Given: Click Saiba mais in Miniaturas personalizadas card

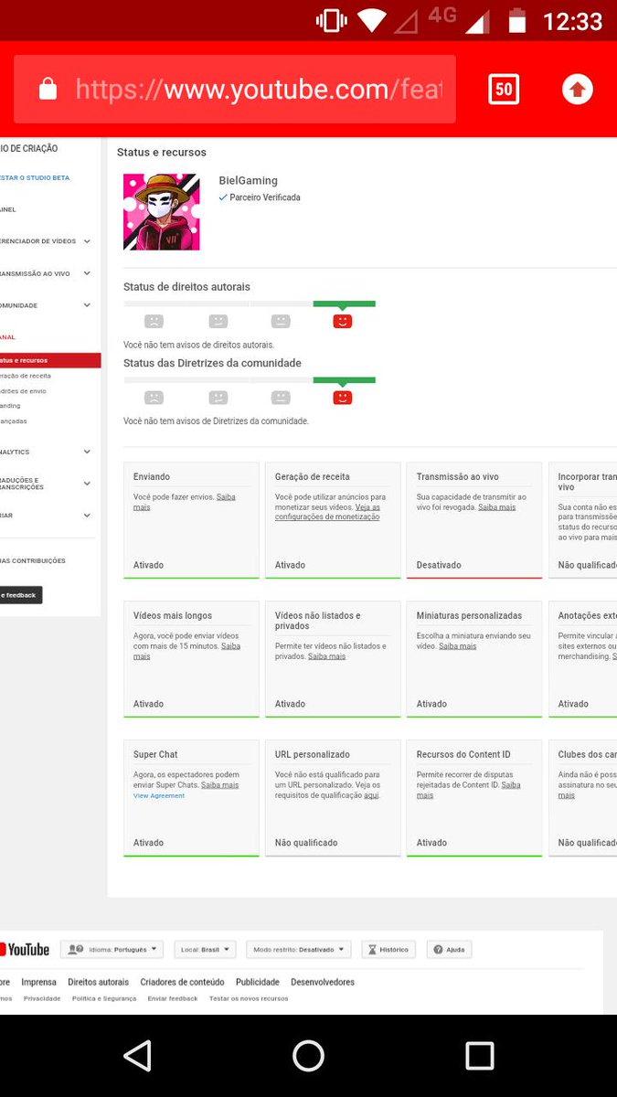Looking at the screenshot, I should [457, 645].
